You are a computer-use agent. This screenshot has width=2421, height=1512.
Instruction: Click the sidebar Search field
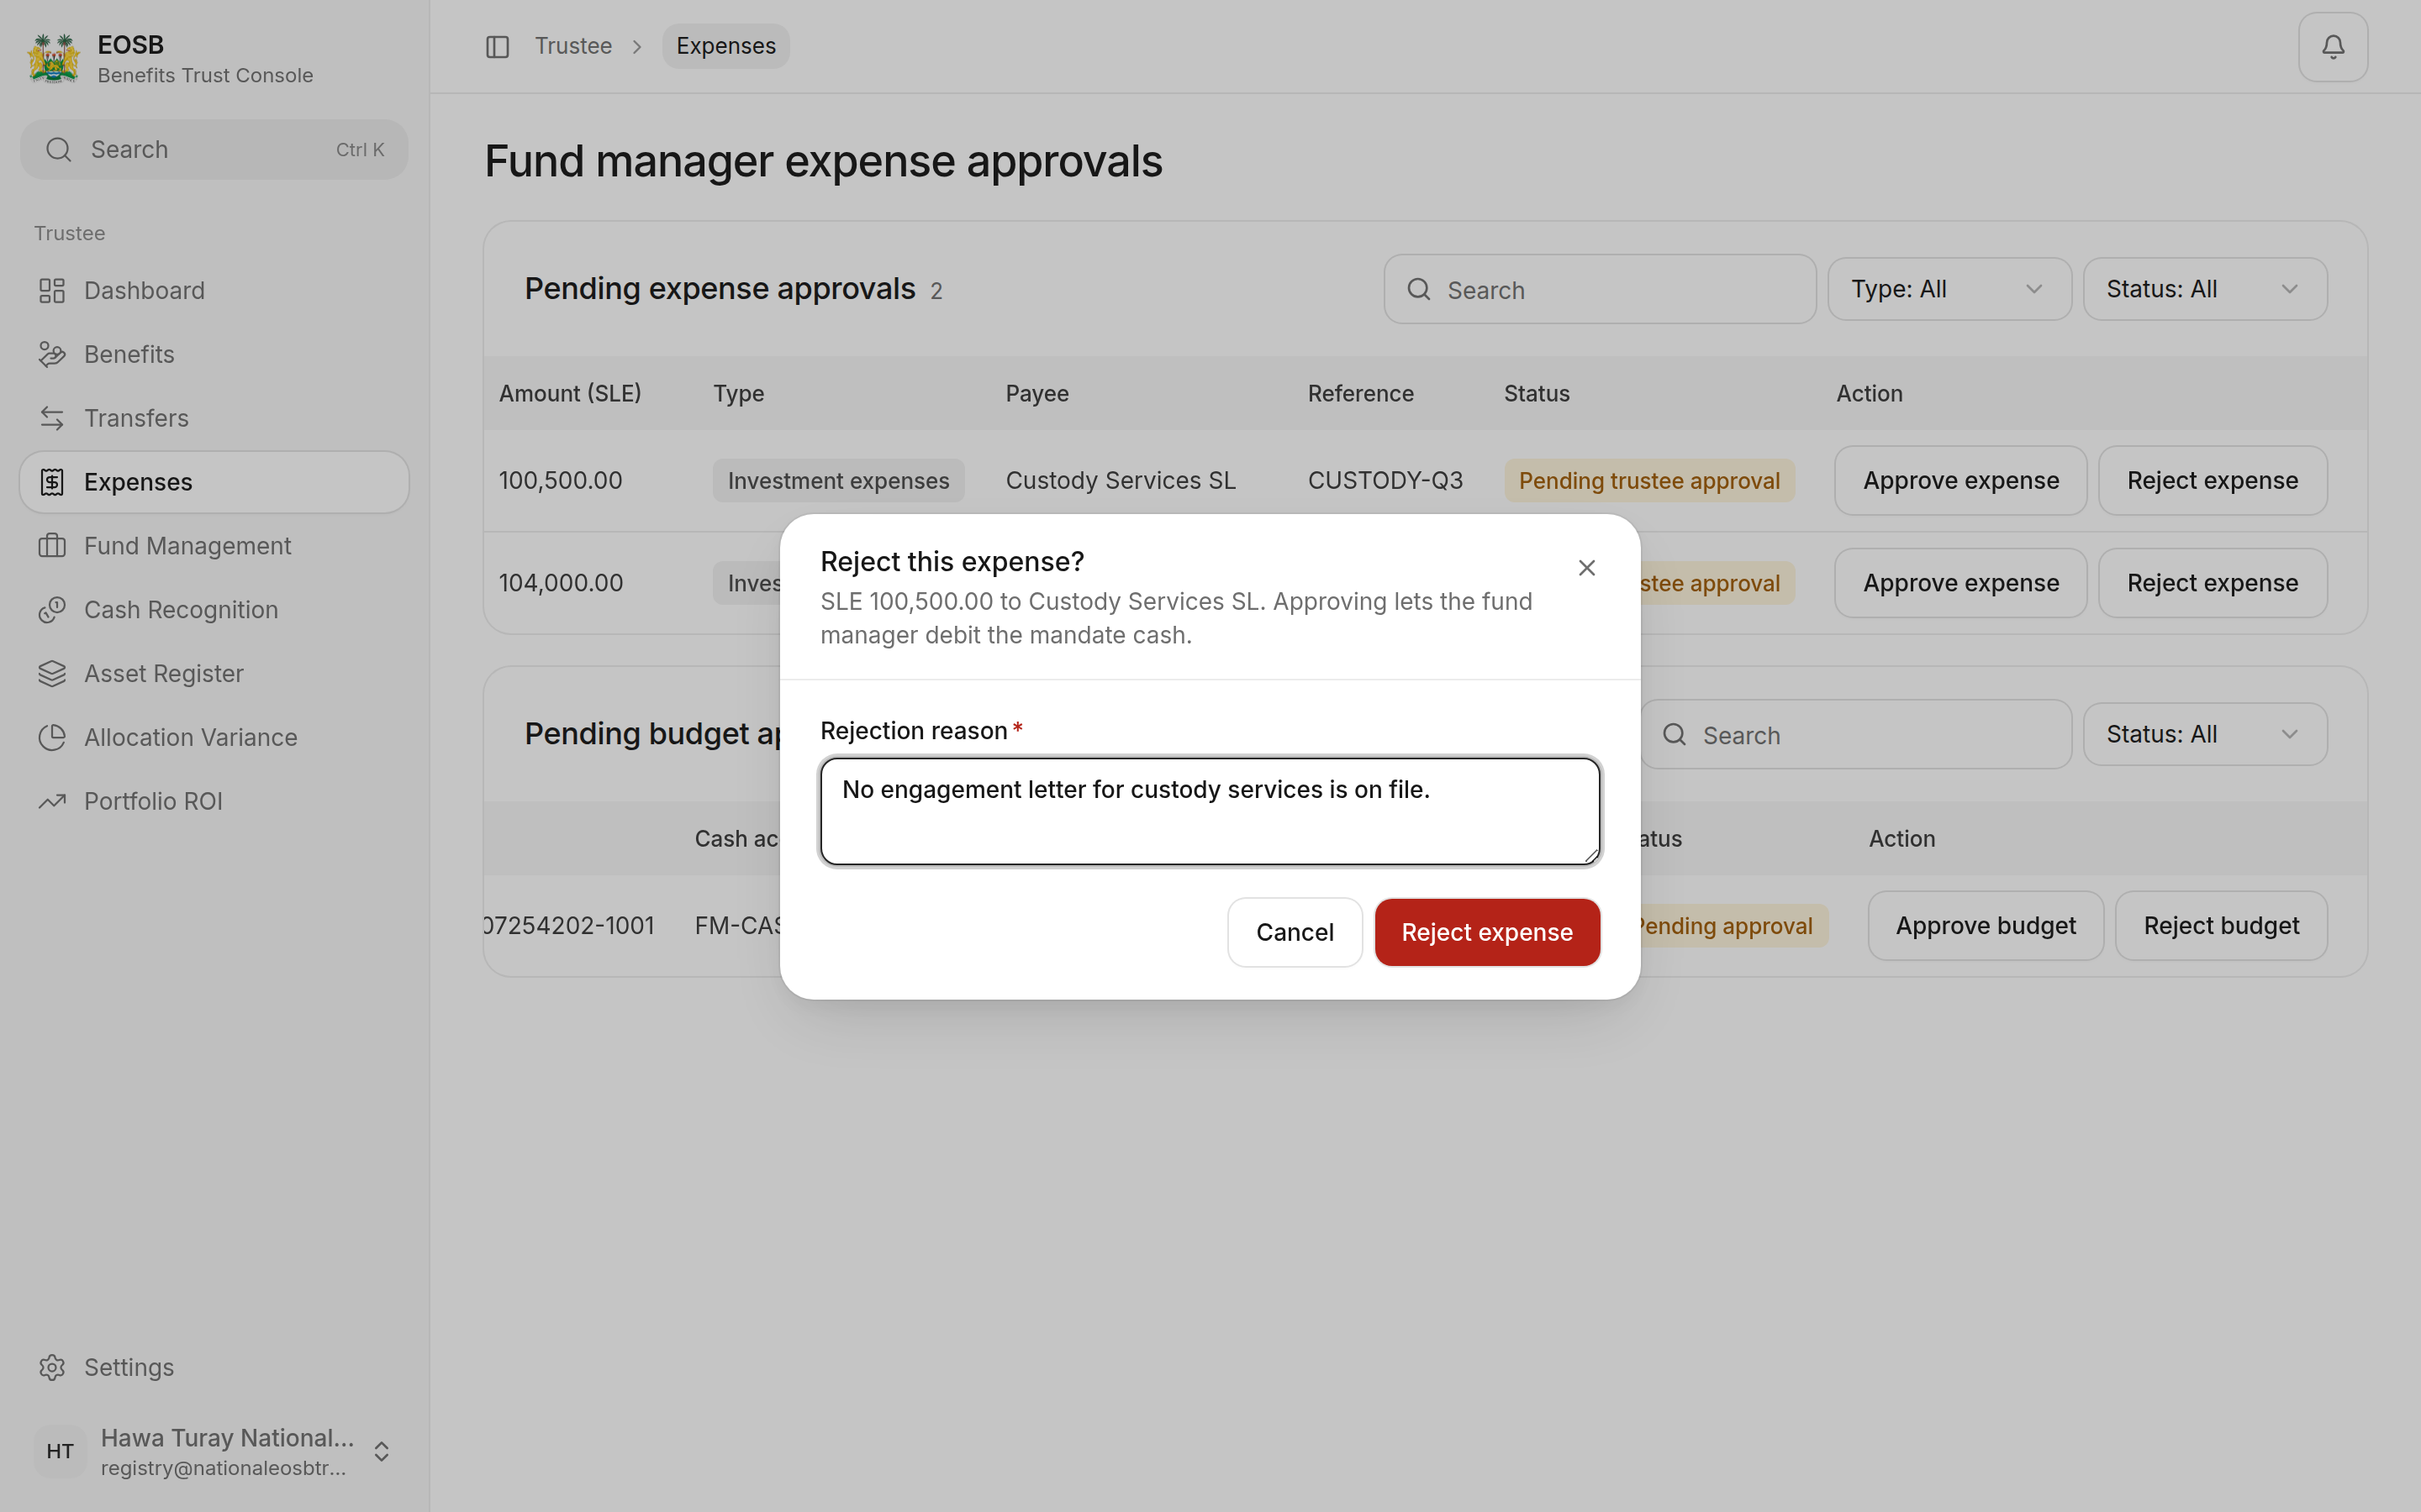214,150
